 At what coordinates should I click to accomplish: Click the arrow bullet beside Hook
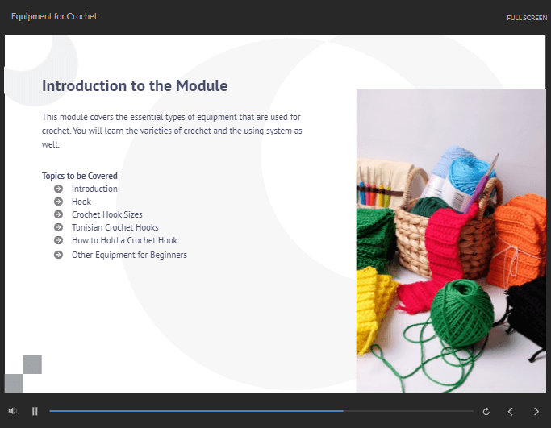[x=58, y=202]
